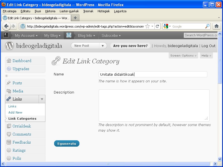Image resolution: width=223 pixels, height=167 pixels.
Task: Expand the My Blog menu
Action: point(52,35)
